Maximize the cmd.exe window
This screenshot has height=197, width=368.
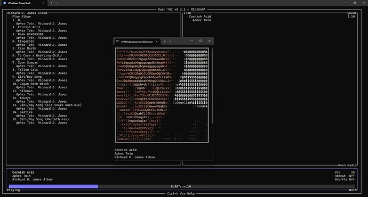(201, 41)
